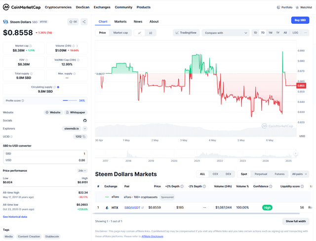Set chart range to 7D

click(263, 33)
